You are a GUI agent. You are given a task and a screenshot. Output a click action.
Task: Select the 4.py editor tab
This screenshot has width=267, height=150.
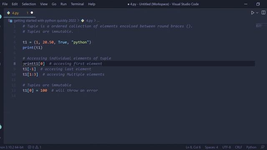point(20,13)
